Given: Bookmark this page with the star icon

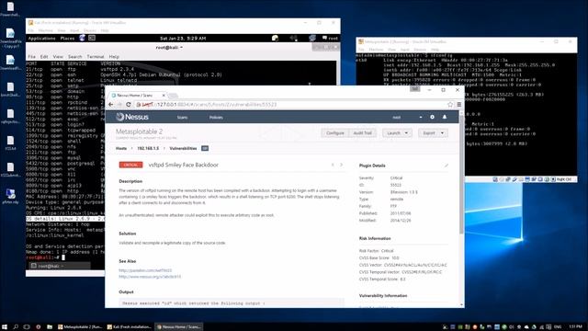Looking at the screenshot, I should pyautogui.click(x=450, y=104).
